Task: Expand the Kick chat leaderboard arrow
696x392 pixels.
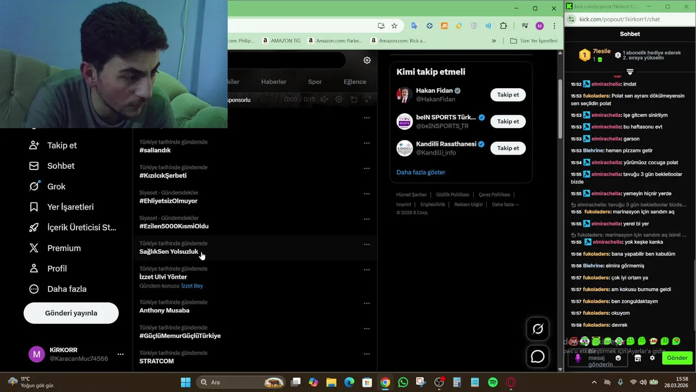Action: [x=630, y=72]
